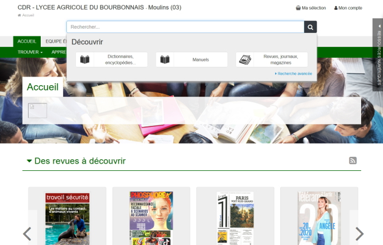Open the Equipe É... navigation tab
Viewport: 383px width, 245px height.
[55, 41]
